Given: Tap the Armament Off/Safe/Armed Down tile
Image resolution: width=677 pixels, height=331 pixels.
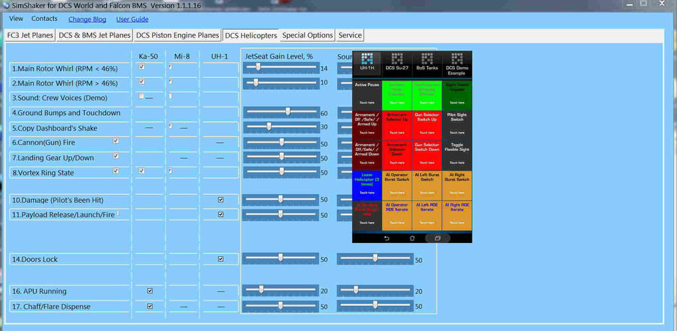Looking at the screenshot, I should (367, 155).
